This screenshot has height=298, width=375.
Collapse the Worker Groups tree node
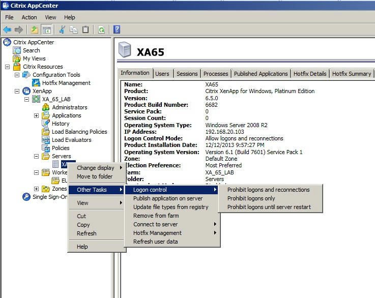coord(36,172)
